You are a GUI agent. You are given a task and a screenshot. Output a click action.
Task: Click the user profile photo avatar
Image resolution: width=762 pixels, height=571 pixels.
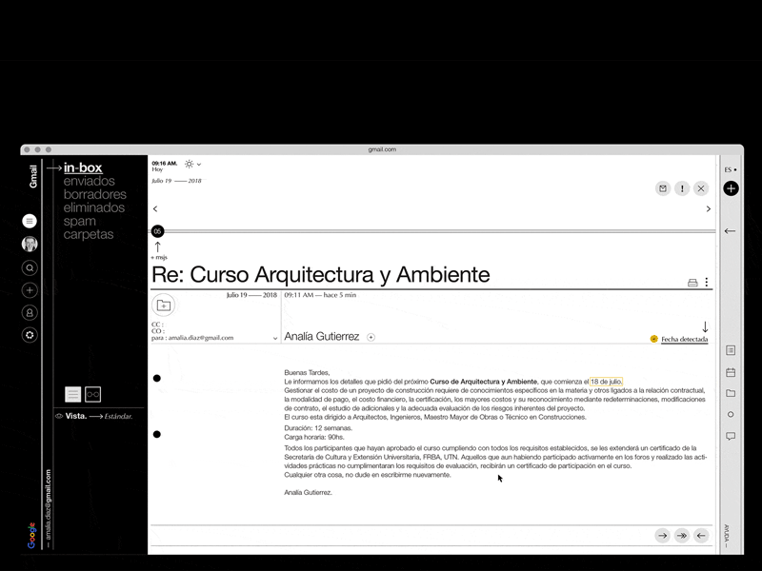30,244
